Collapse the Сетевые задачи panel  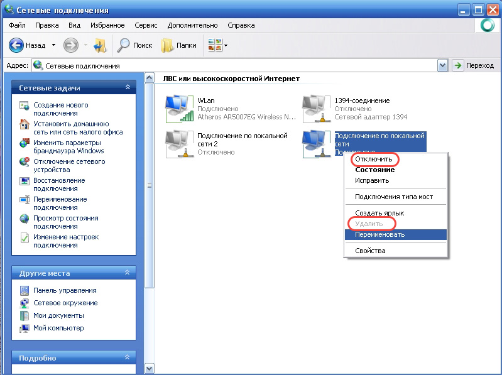click(x=128, y=87)
